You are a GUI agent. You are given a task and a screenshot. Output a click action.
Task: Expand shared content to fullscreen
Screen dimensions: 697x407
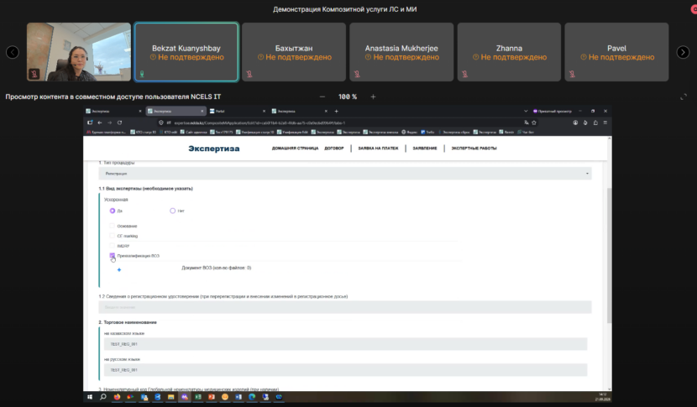pos(684,97)
